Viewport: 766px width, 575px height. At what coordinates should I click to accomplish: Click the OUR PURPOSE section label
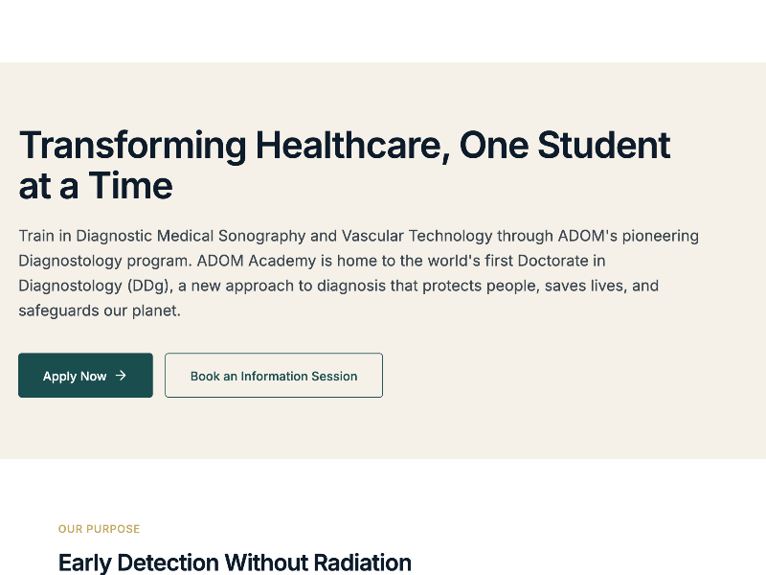[99, 529]
